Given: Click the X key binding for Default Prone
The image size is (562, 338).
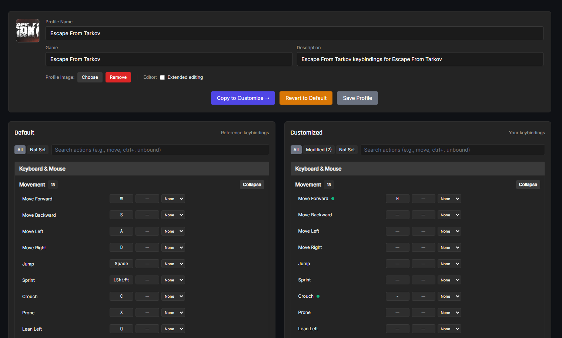Looking at the screenshot, I should [121, 312].
